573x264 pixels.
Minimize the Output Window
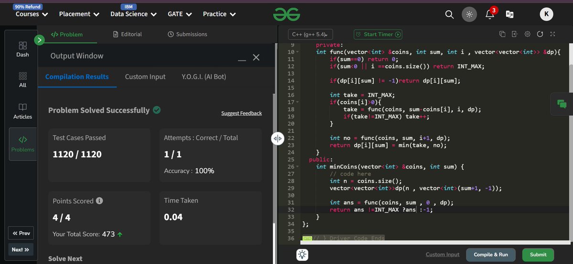click(242, 60)
